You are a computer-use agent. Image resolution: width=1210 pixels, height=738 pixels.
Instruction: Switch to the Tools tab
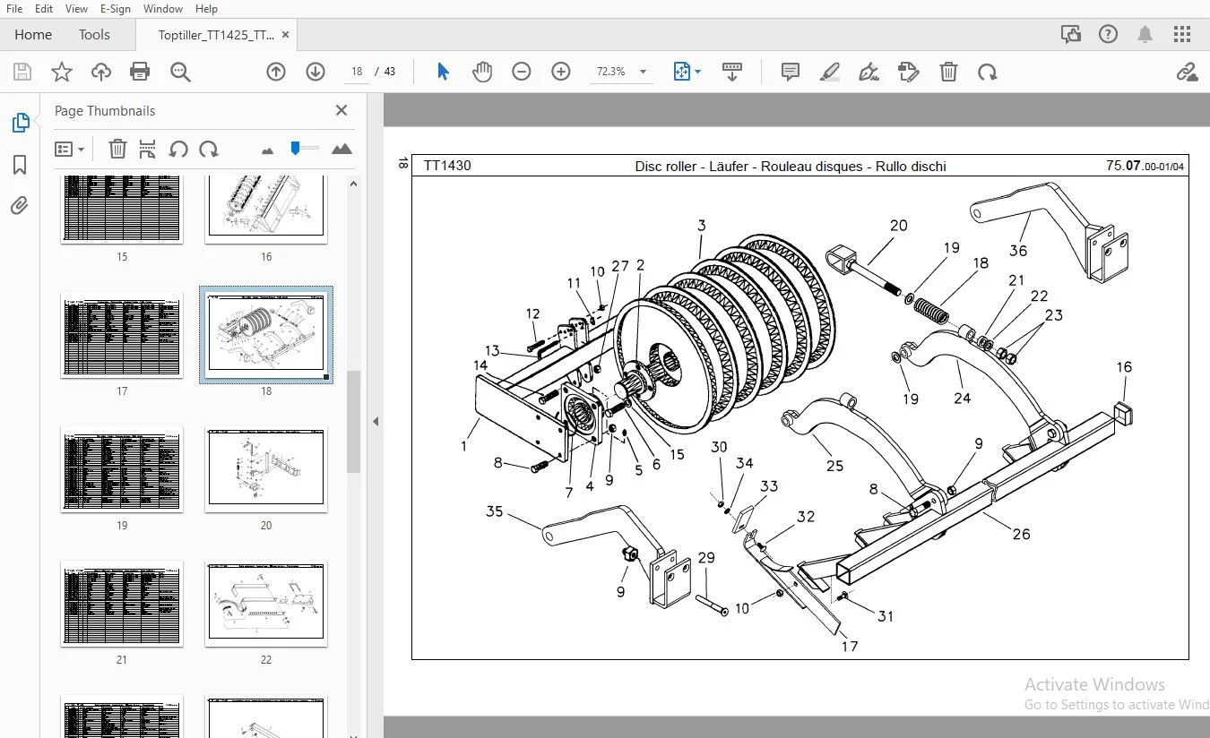tap(94, 35)
